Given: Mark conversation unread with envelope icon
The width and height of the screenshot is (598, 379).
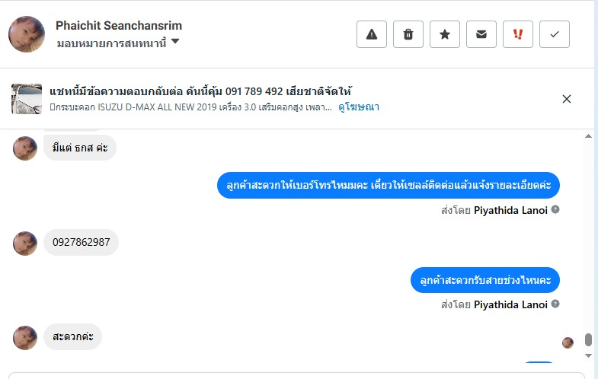Looking at the screenshot, I should (481, 34).
